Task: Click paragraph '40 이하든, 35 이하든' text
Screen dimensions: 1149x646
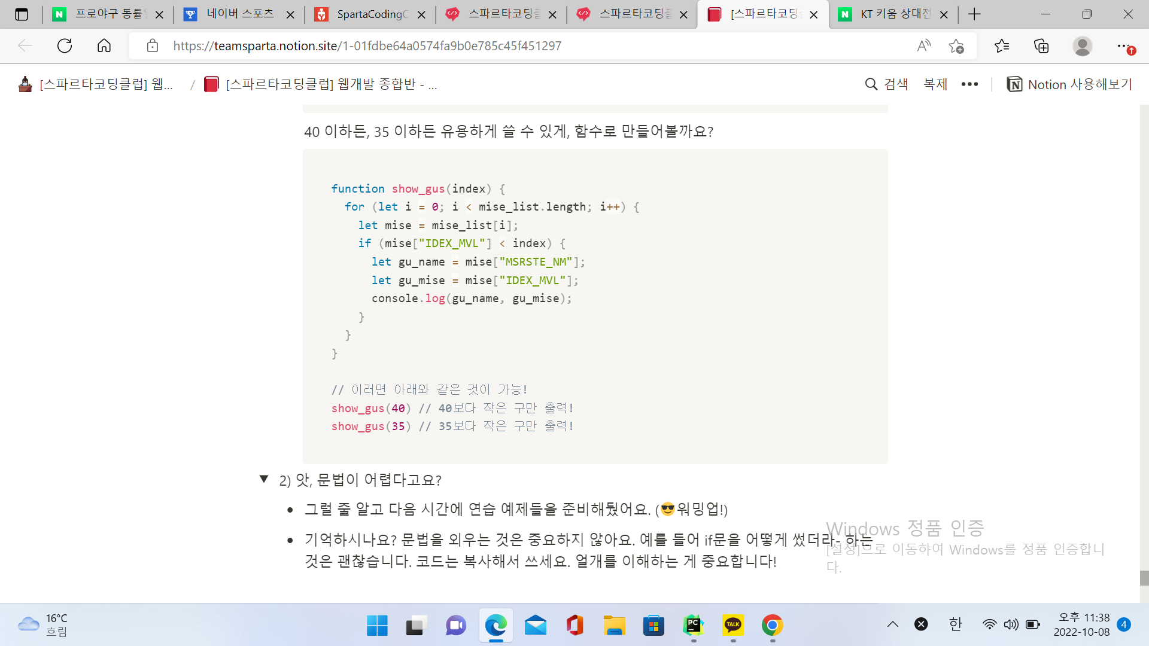Action: (509, 131)
